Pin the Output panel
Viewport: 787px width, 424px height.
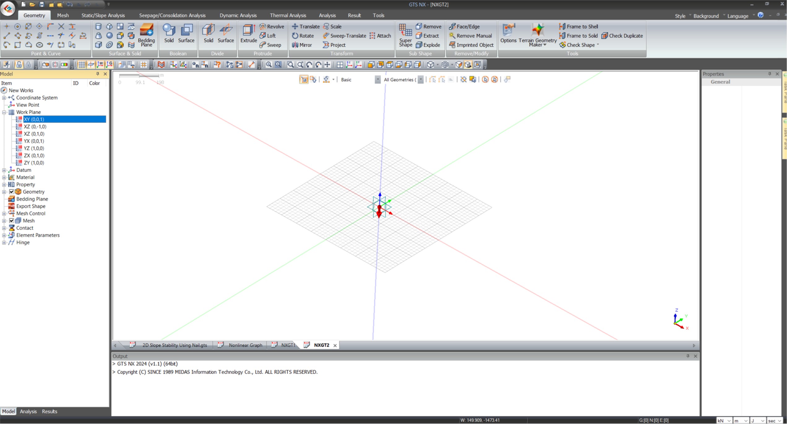click(688, 356)
